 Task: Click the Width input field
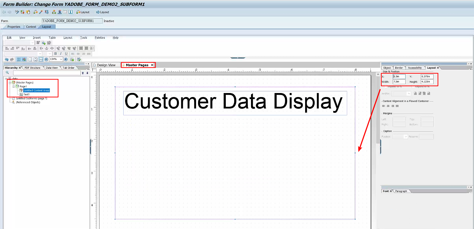click(x=399, y=82)
